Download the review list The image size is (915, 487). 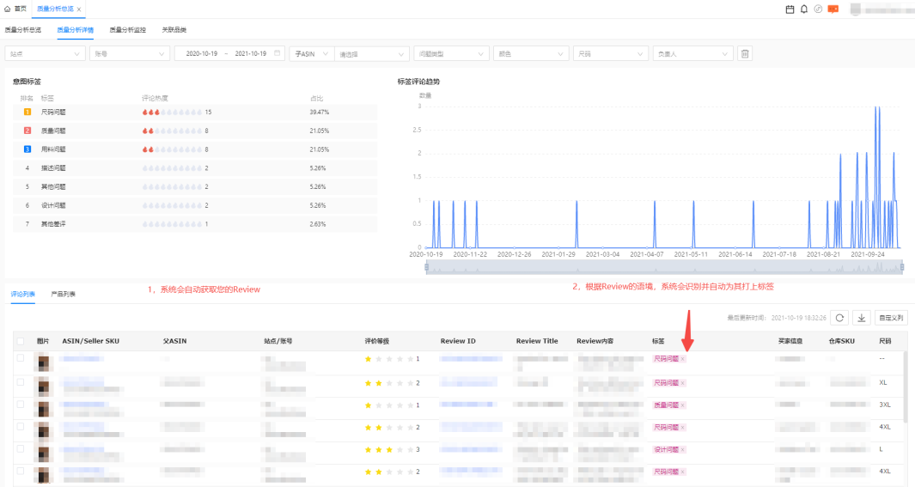(862, 318)
